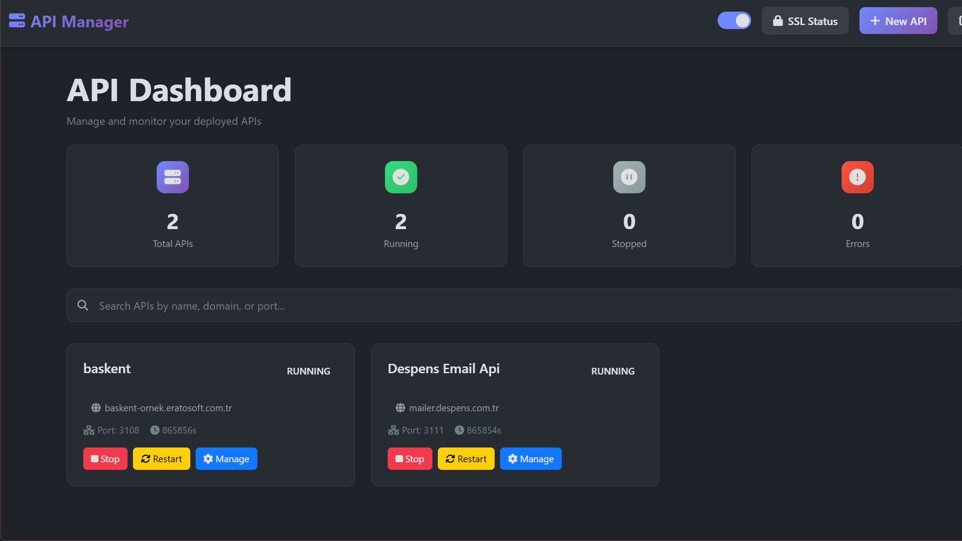Image resolution: width=962 pixels, height=541 pixels.
Task: Create a New API
Action: [898, 20]
